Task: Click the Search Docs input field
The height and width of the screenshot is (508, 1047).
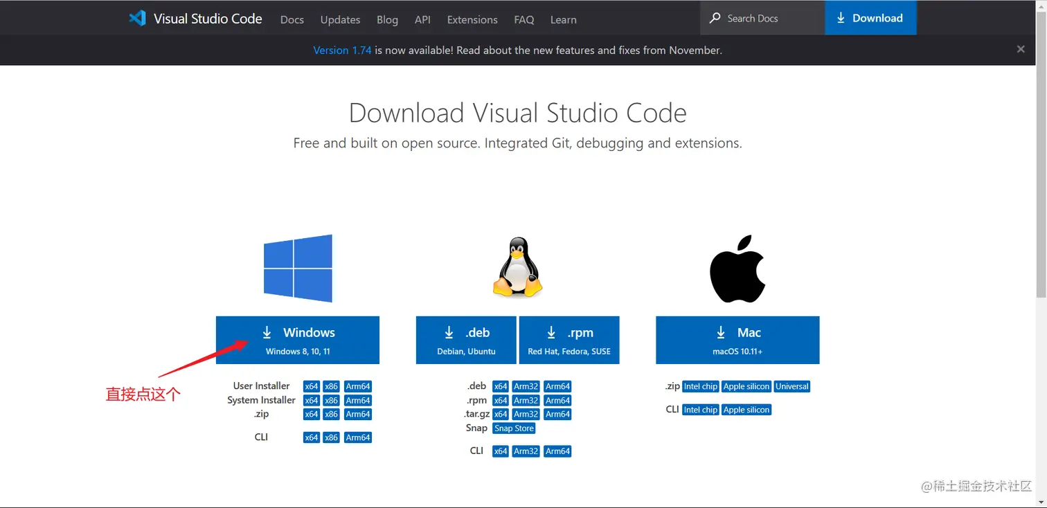Action: coord(762,19)
